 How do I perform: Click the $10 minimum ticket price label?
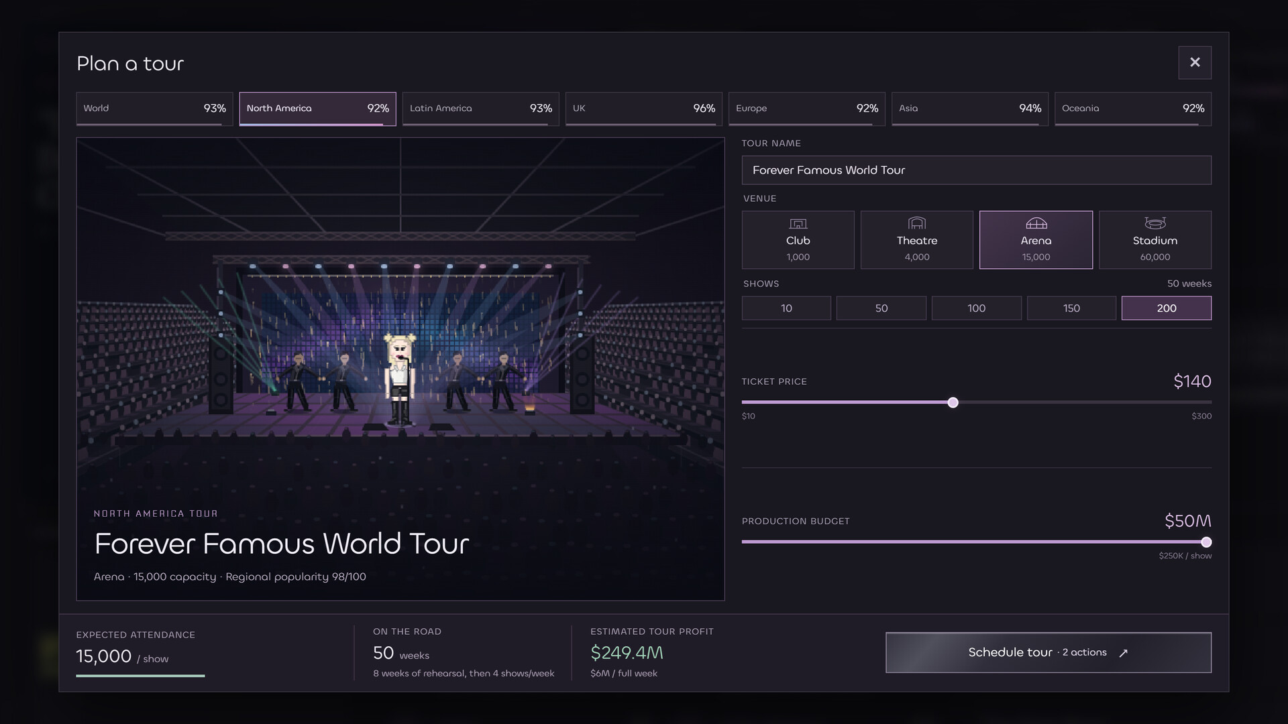click(749, 416)
